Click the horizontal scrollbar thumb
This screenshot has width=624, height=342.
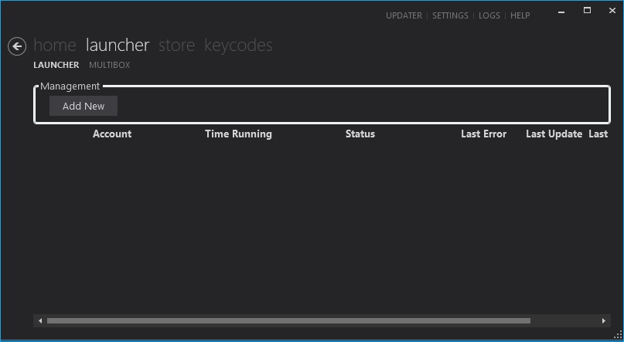pos(288,320)
